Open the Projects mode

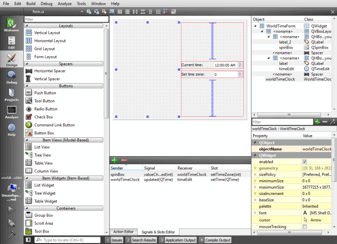[12, 94]
